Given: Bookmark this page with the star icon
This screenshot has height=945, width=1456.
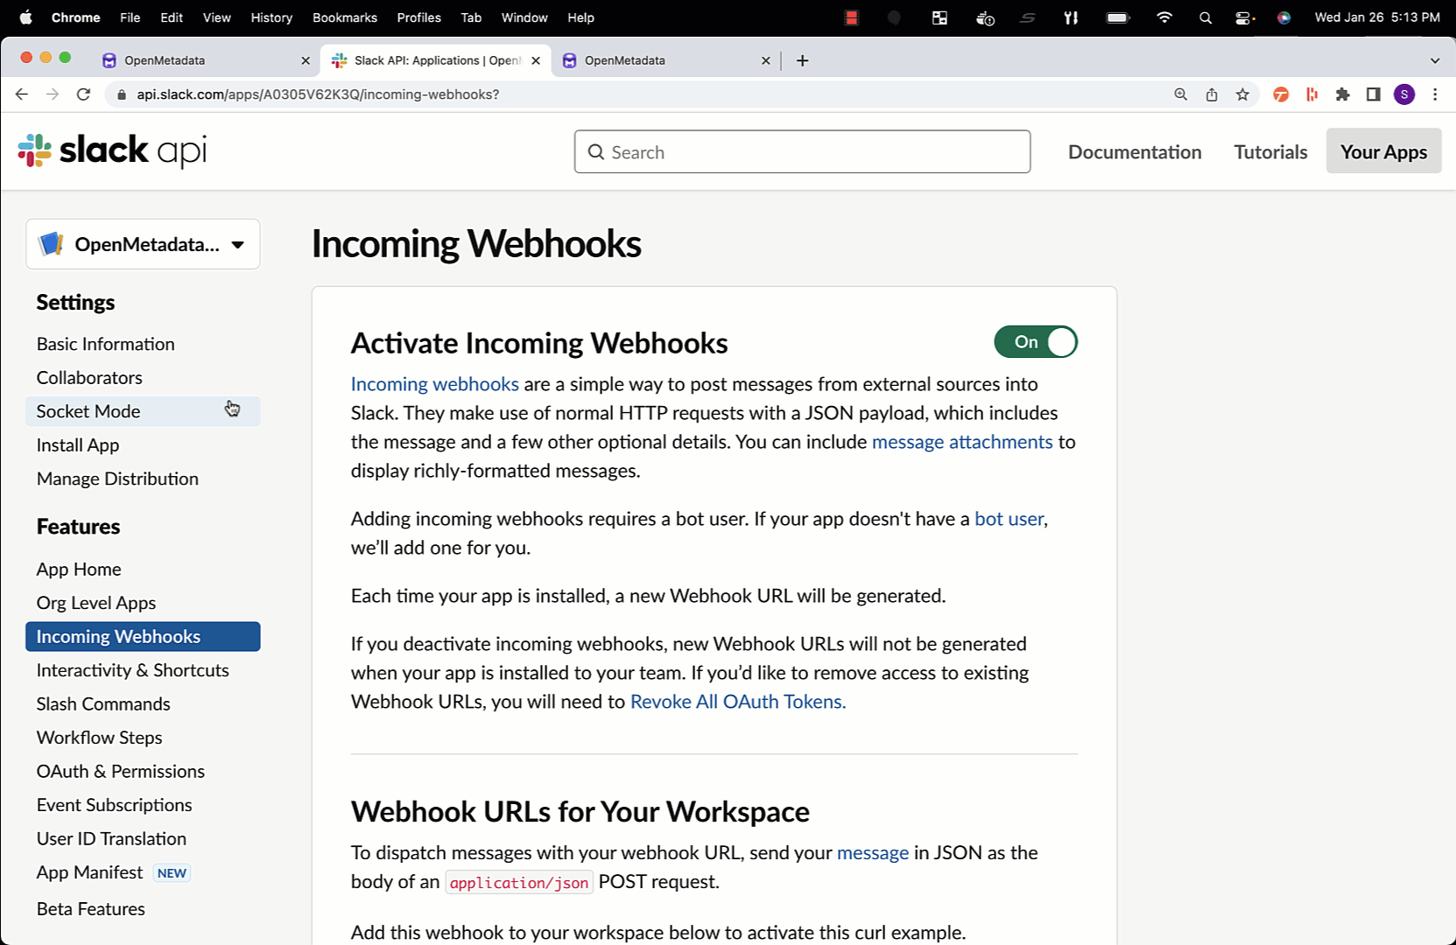Looking at the screenshot, I should tap(1242, 94).
